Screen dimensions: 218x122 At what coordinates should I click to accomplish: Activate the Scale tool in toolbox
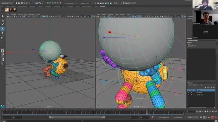pyautogui.click(x=2, y=38)
